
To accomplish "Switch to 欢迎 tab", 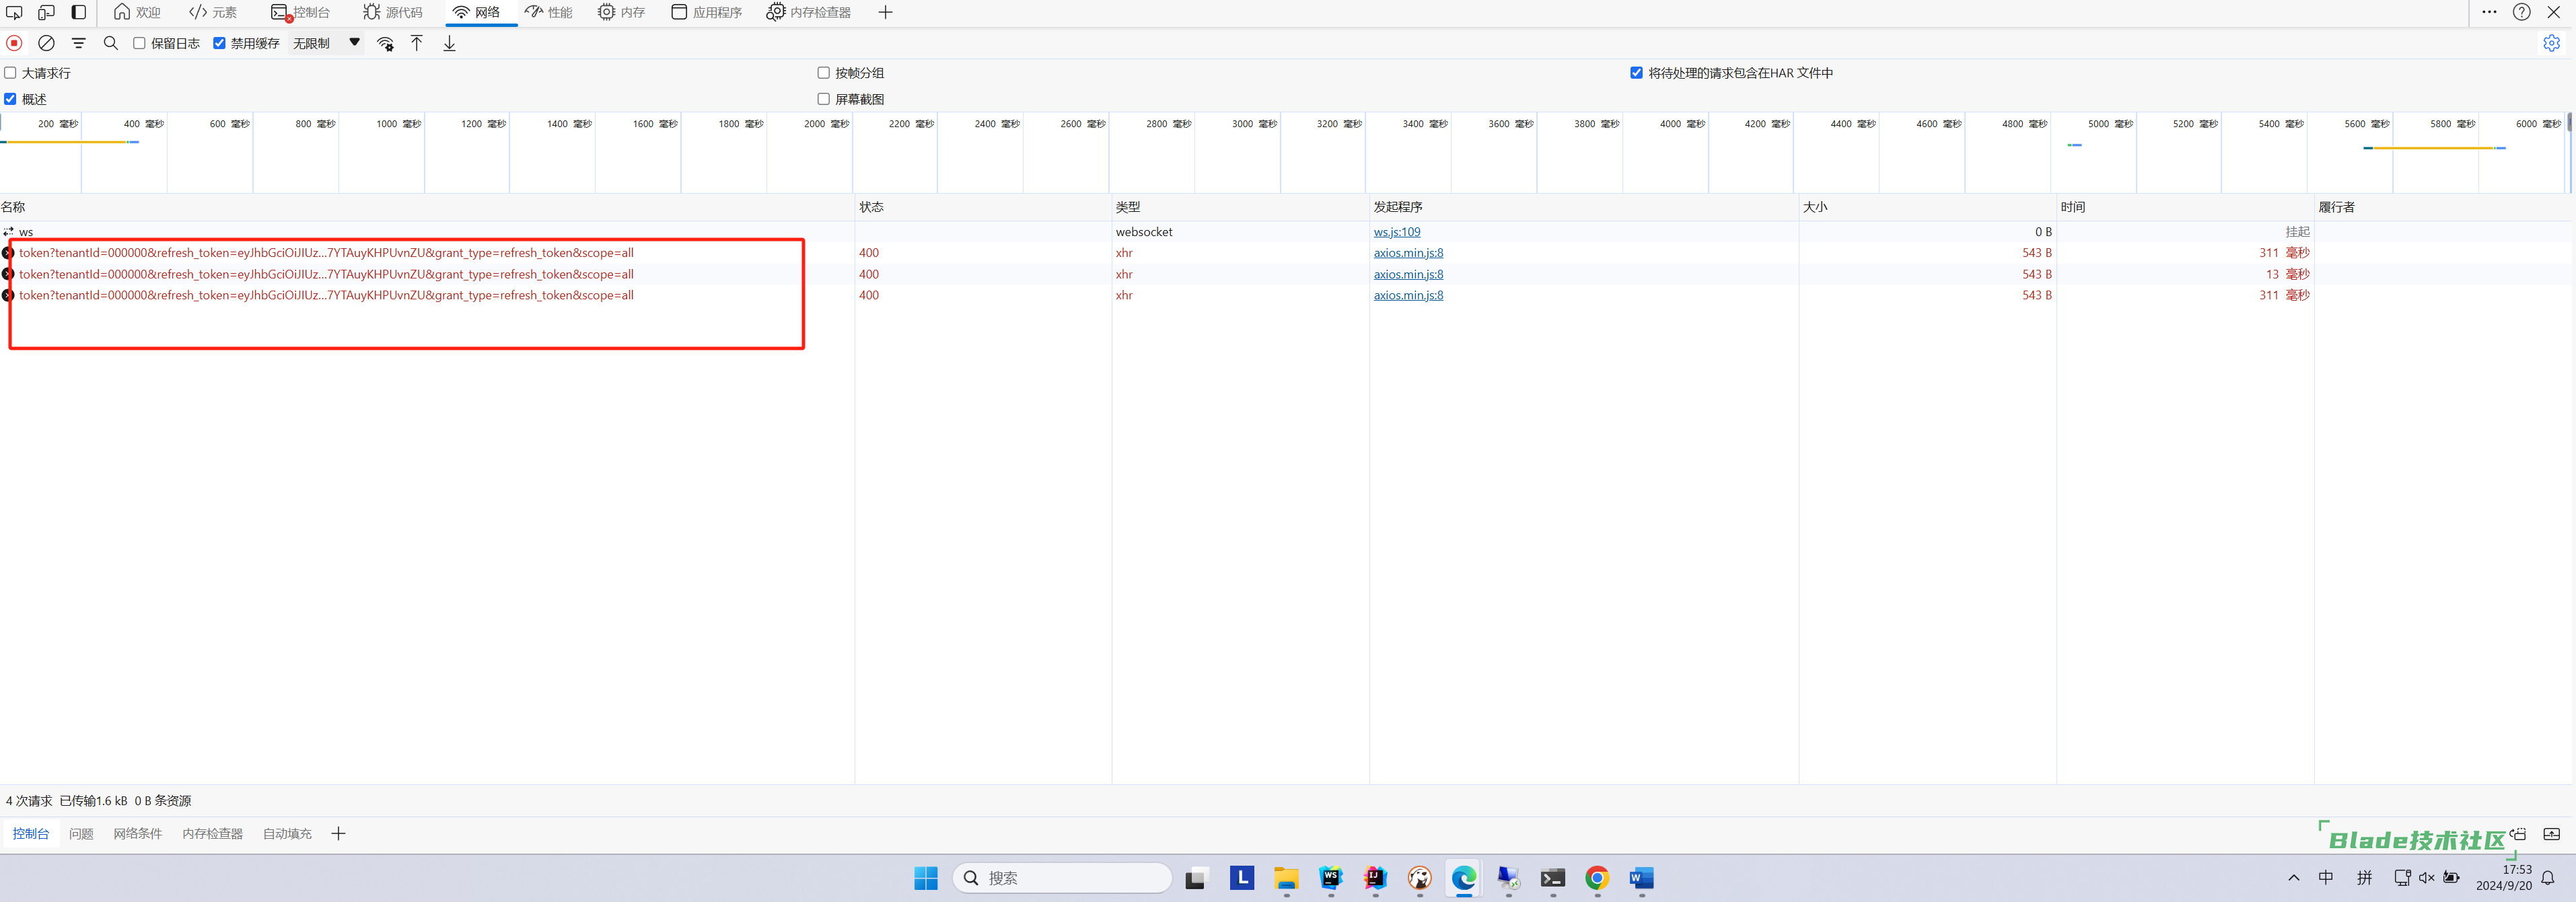I will coord(137,12).
